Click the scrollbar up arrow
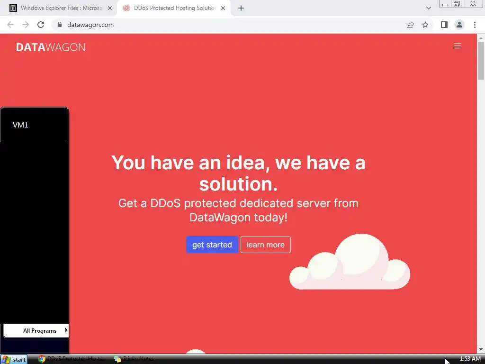The height and width of the screenshot is (364, 485). pos(481,37)
